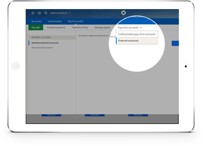The width and height of the screenshot is (203, 148).
Task: Click the chat message icon
Action: (x=39, y=13)
